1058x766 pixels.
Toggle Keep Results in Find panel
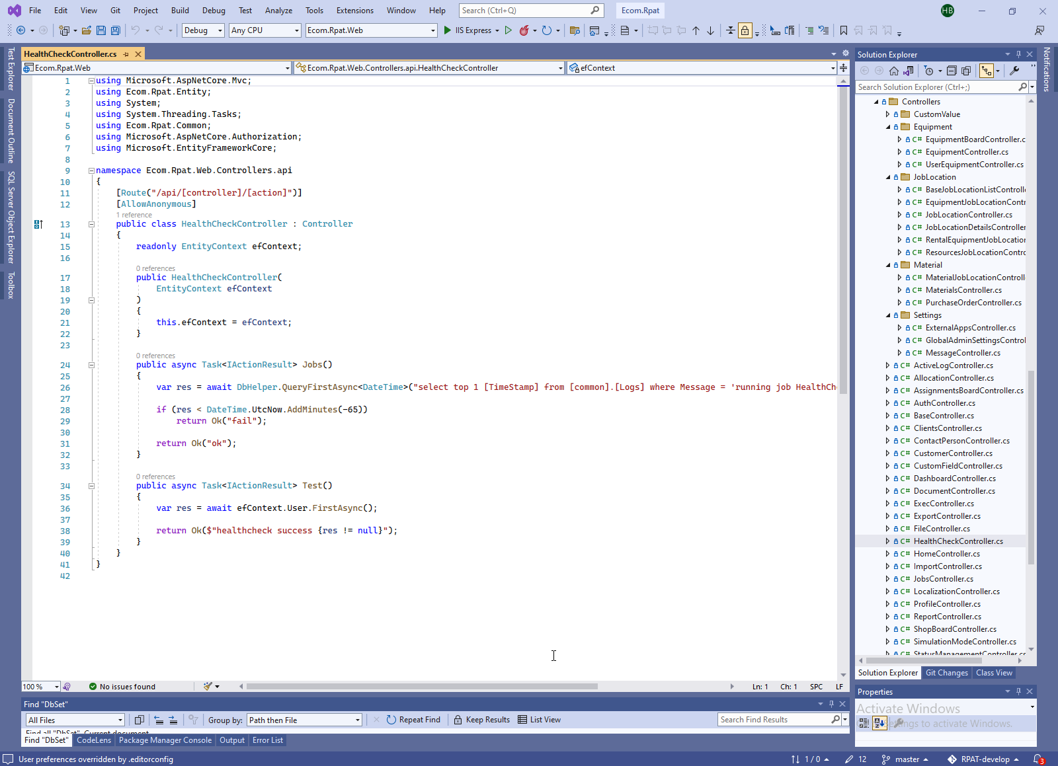[482, 720]
